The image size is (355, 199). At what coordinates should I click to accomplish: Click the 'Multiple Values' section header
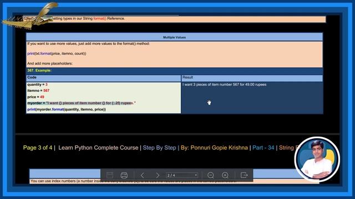click(x=174, y=37)
